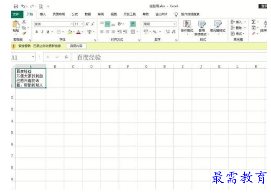The width and height of the screenshot is (271, 193).
Task: Click the red Font Color A icon
Action: tap(79, 32)
